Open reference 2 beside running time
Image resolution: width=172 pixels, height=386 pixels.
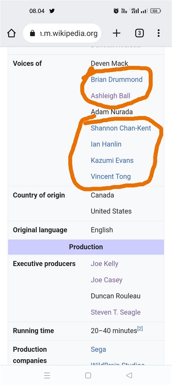click(x=140, y=329)
